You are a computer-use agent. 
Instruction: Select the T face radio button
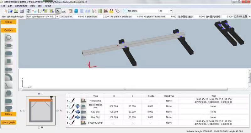[39, 94]
